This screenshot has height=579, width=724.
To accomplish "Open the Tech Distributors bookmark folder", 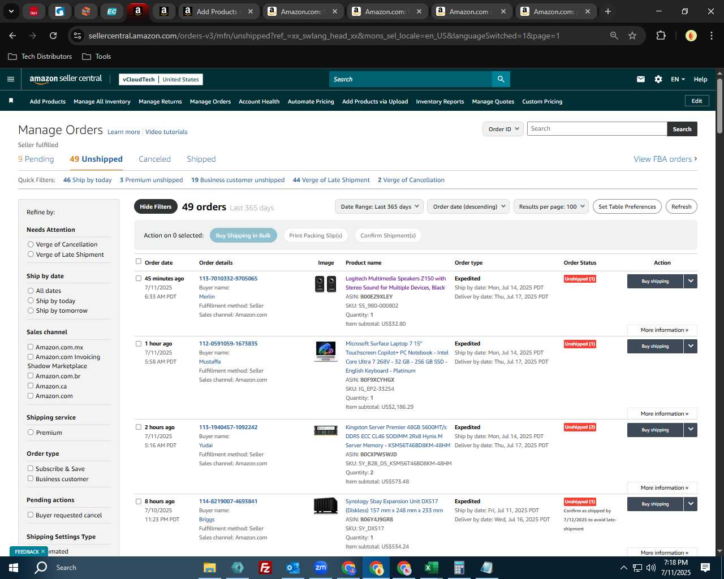I will 40,57.
